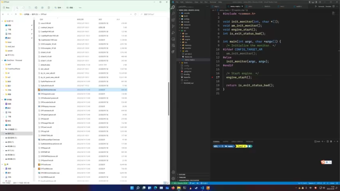This screenshot has width=340, height=191.
Task: Click the New button in File Explorer toolbar
Action: click(6, 8)
